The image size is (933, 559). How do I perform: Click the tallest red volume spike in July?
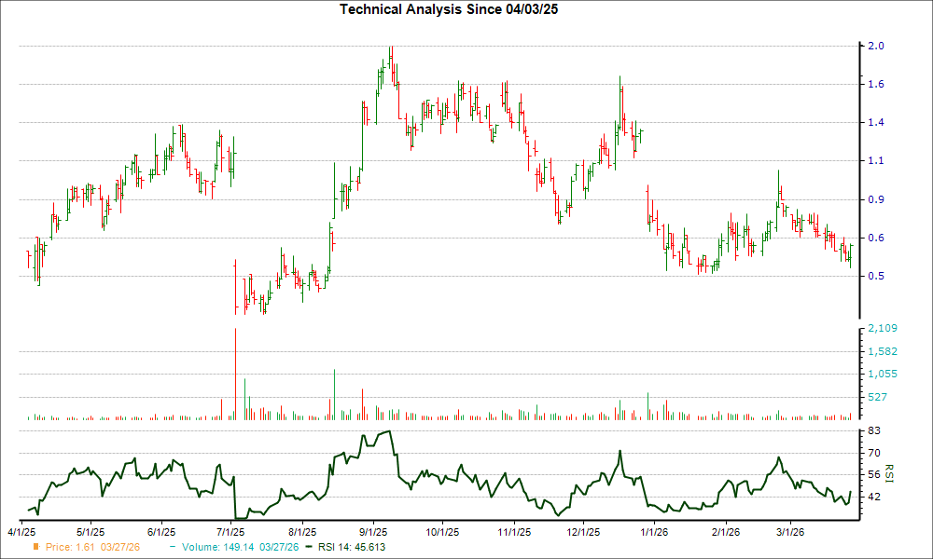click(236, 375)
